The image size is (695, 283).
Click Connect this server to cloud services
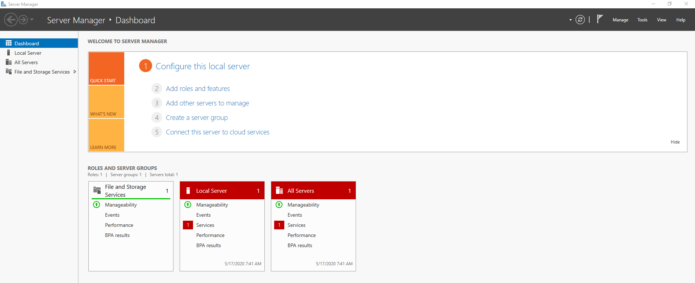point(217,132)
